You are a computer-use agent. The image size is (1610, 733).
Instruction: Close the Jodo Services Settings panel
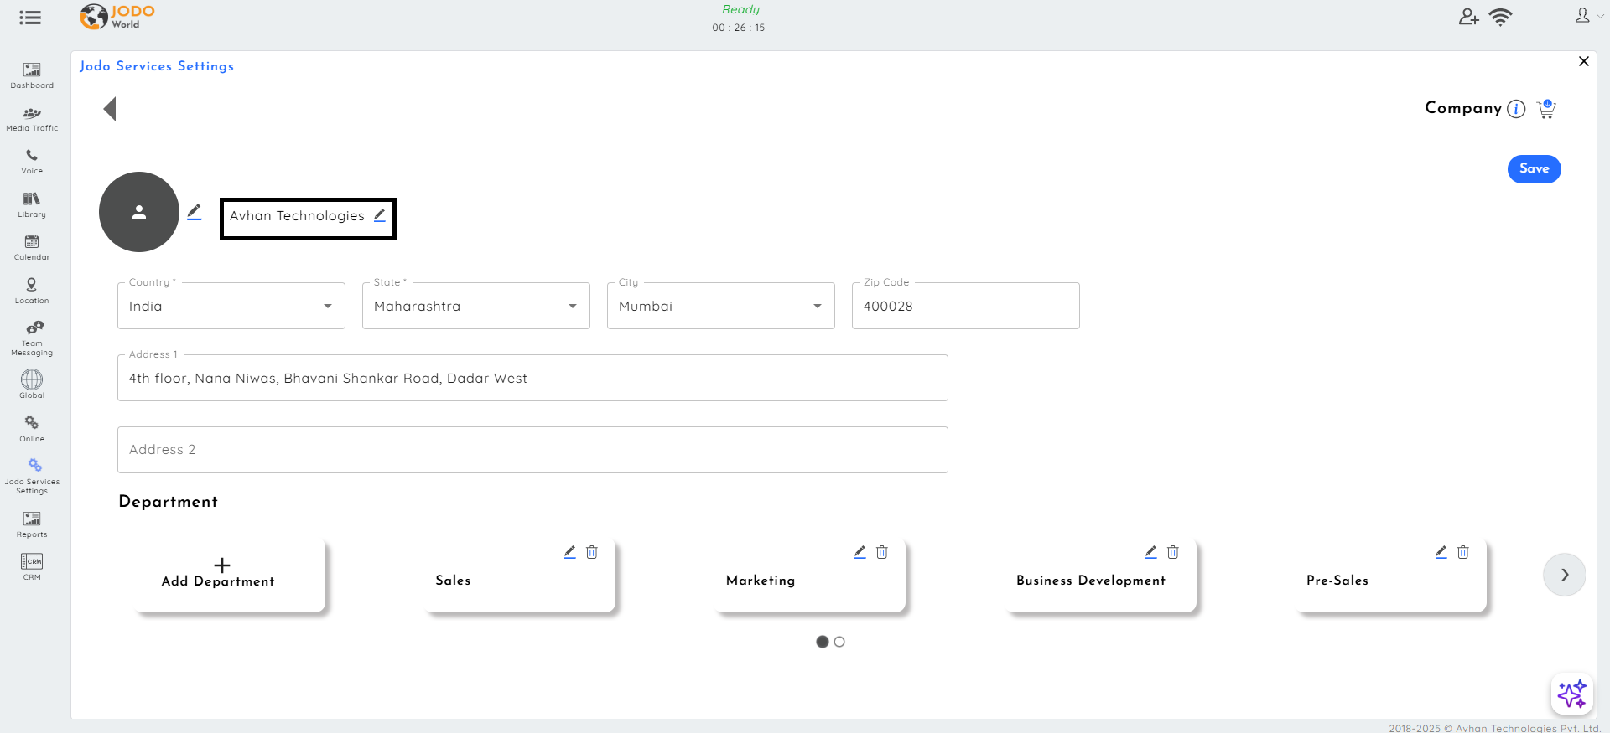[1584, 61]
